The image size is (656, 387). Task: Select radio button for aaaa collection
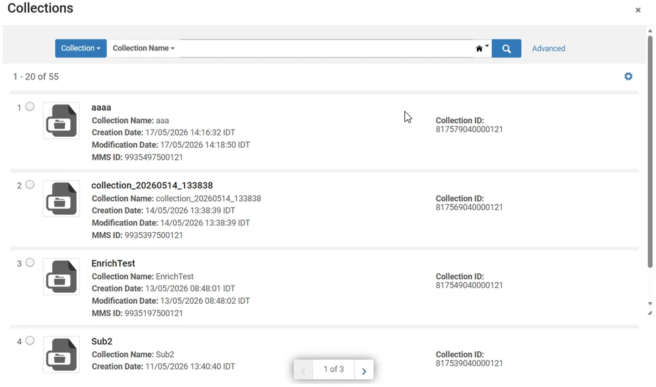click(30, 106)
